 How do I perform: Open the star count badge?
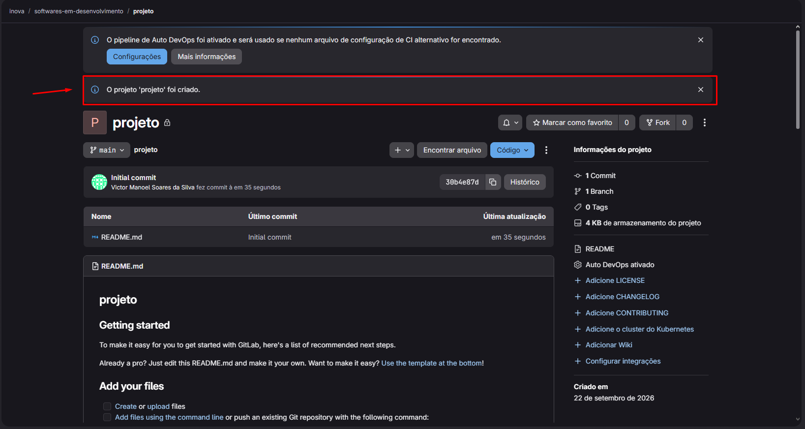[626, 123]
